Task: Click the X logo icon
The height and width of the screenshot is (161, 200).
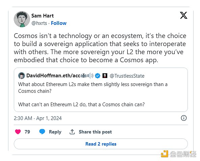Action: point(183,15)
